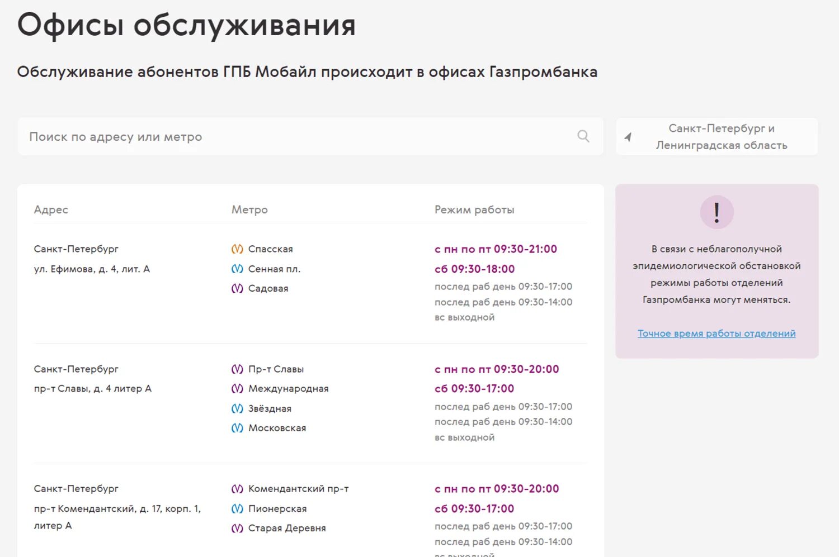Viewport: 839px width, 557px height.
Task: Click metro icon next to Спасская
Action: 237,249
